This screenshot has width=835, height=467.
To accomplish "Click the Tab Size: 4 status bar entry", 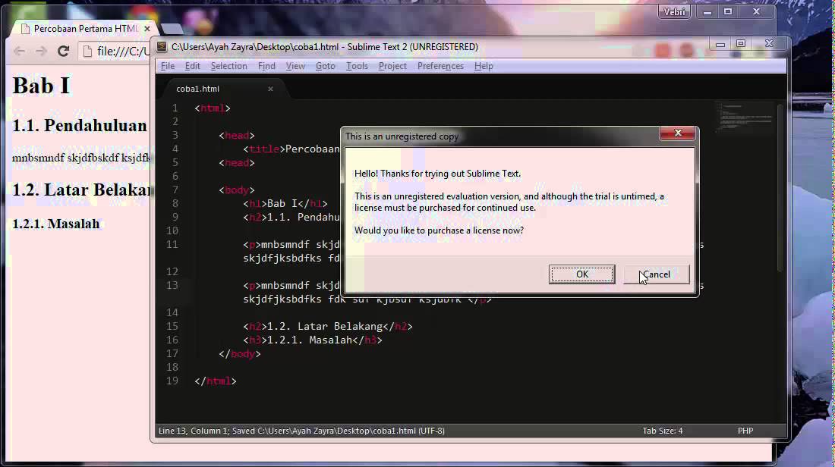I will tap(663, 431).
